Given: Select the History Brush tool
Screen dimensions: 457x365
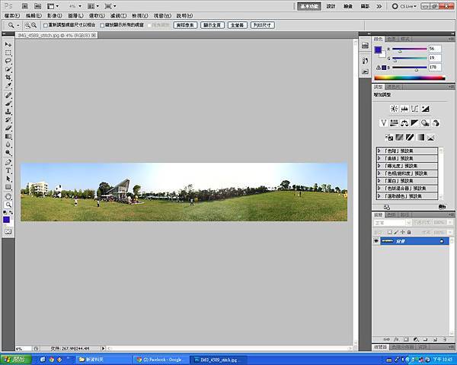Looking at the screenshot, I should click(8, 120).
